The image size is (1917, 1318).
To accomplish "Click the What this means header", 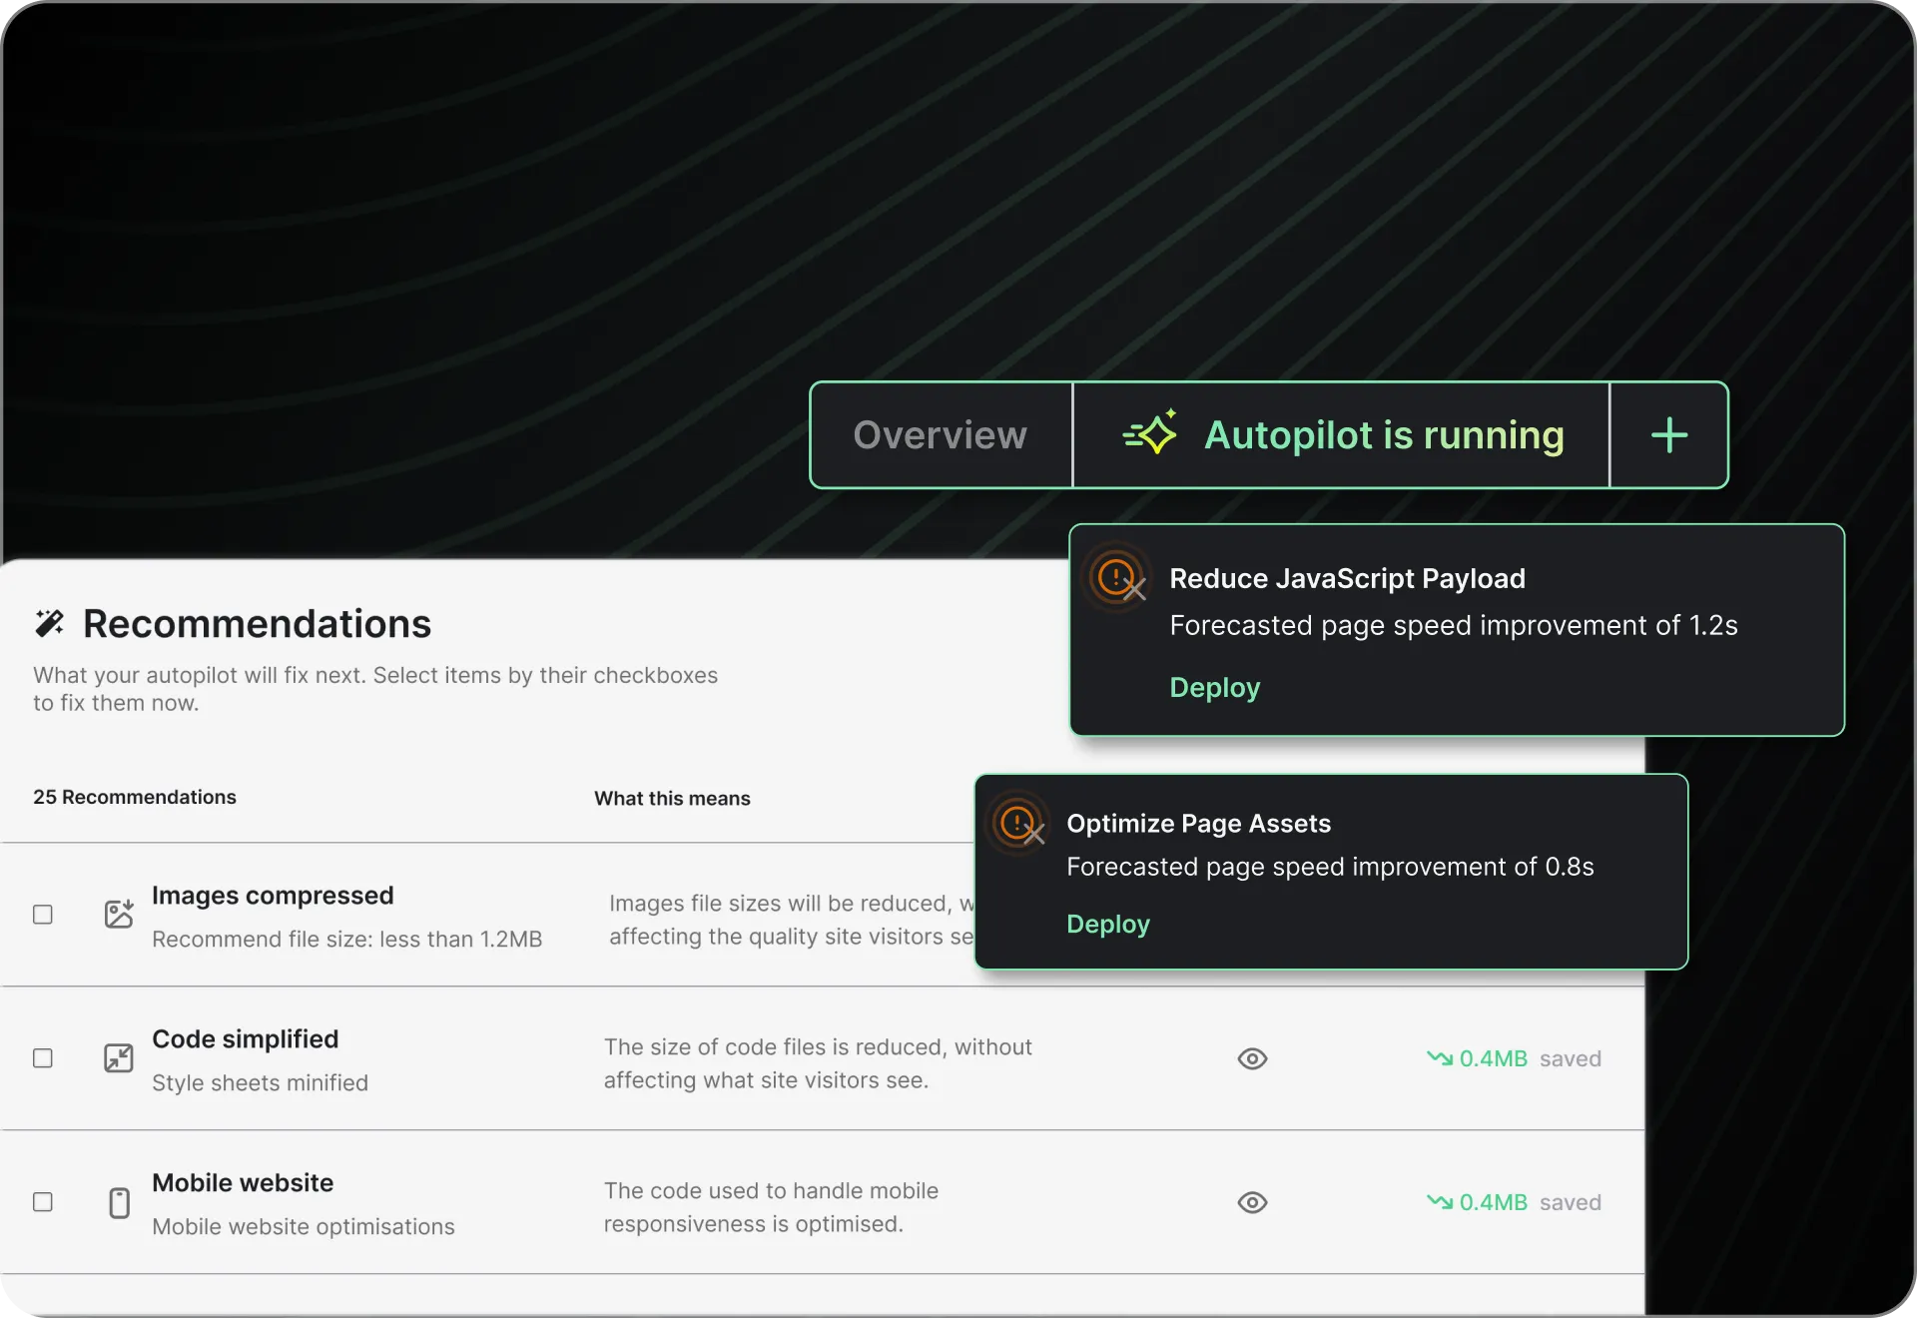I will (672, 799).
